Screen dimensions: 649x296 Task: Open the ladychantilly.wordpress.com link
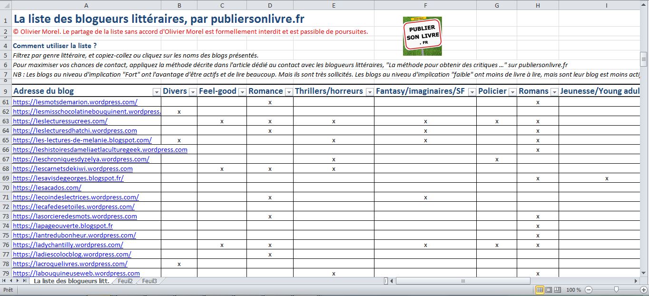68,245
